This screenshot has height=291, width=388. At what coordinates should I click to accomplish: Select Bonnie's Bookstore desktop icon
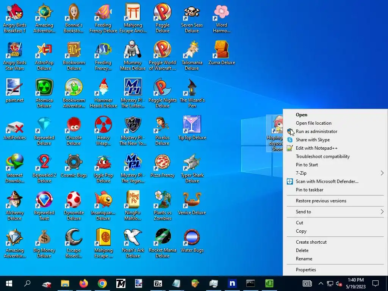[74, 12]
